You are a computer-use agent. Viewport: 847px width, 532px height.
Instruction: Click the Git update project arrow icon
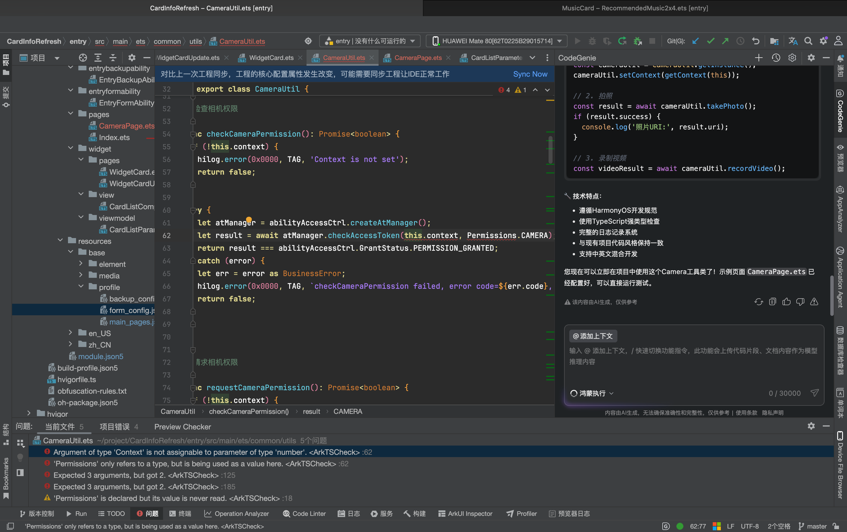tap(695, 41)
